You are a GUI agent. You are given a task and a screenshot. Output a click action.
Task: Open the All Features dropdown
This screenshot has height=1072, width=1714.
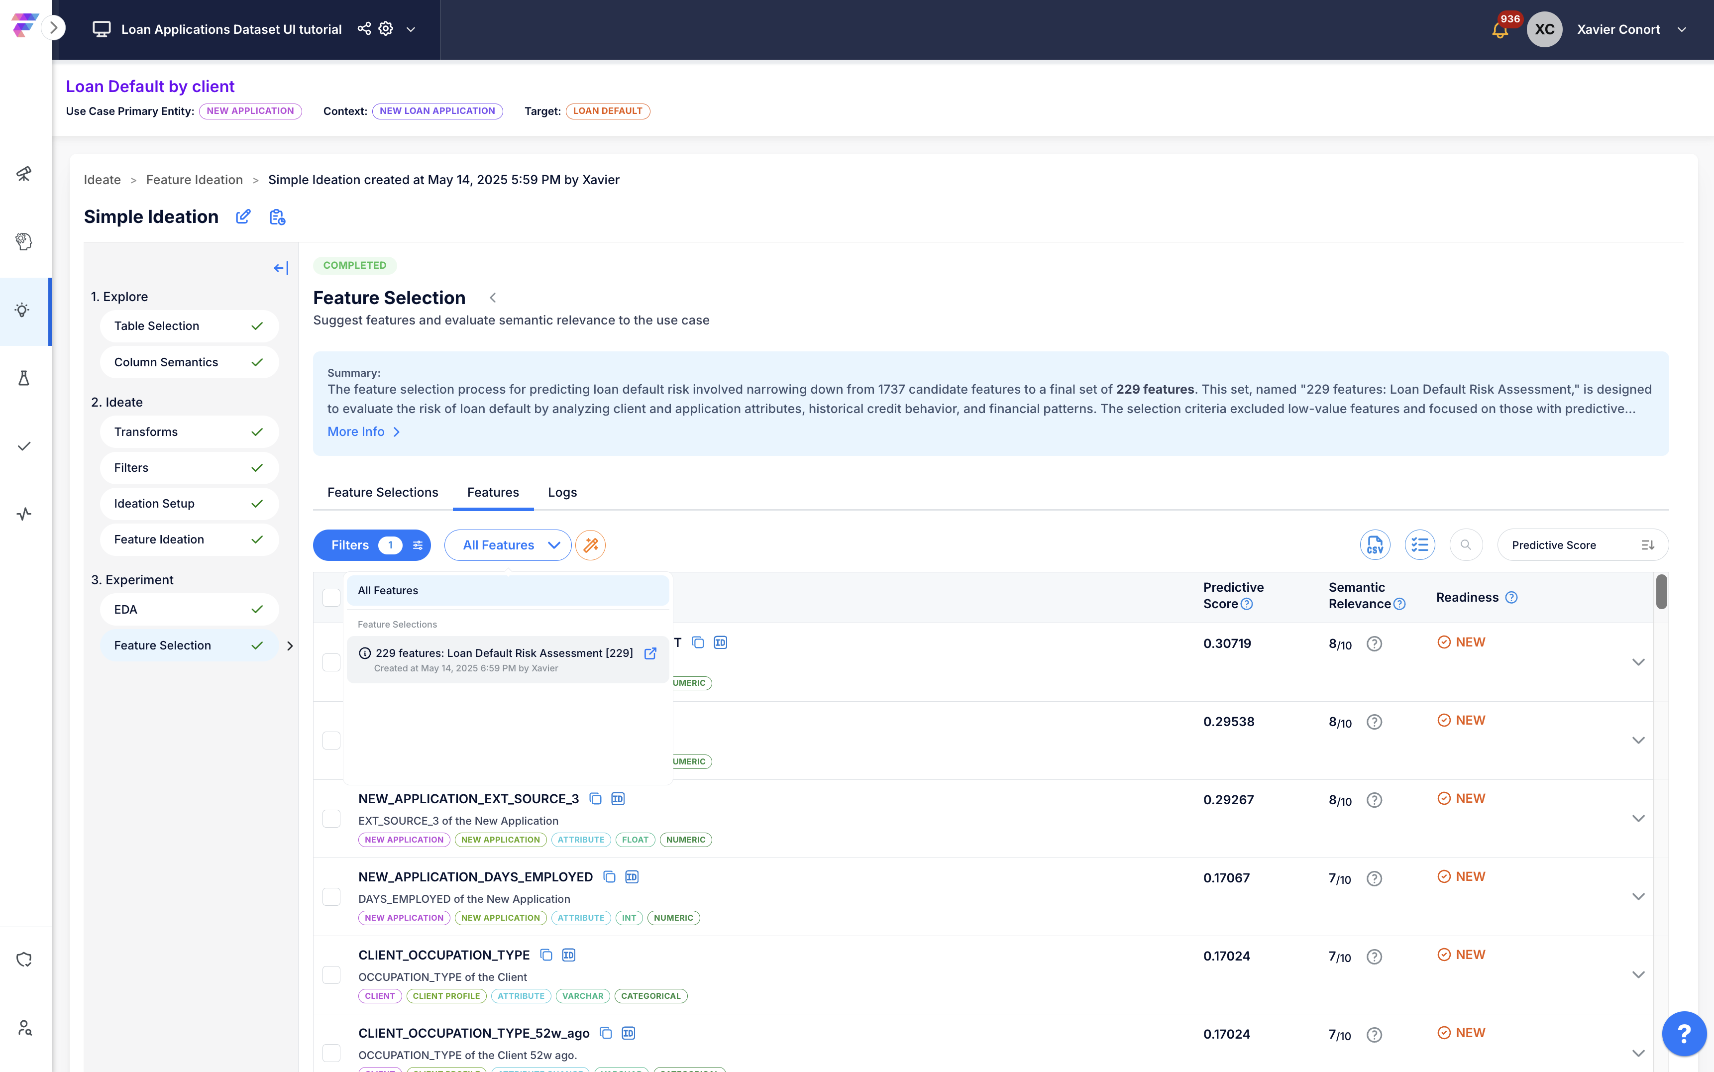508,544
